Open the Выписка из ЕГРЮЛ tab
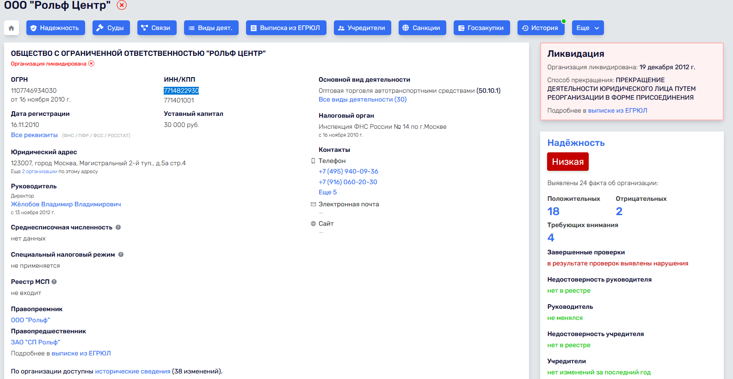Image resolution: width=733 pixels, height=379 pixels. 286,28
